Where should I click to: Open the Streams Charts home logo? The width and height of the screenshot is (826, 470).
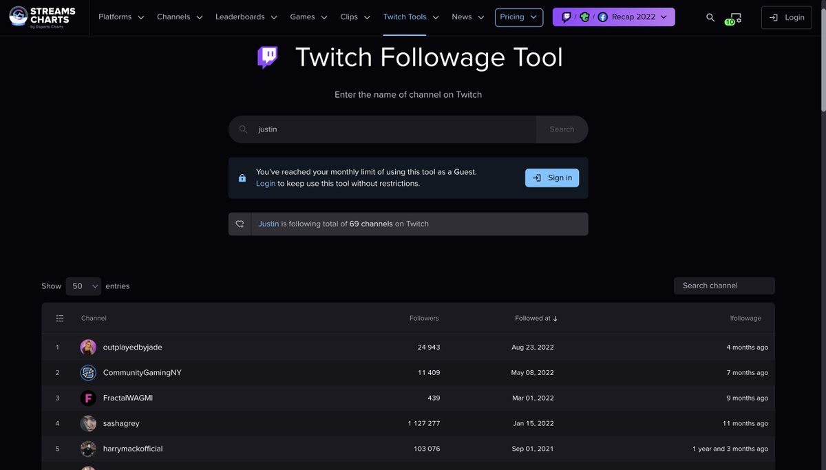point(42,17)
